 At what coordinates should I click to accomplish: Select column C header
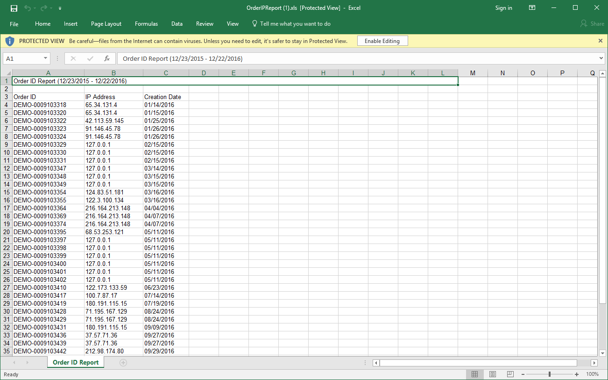(x=166, y=73)
